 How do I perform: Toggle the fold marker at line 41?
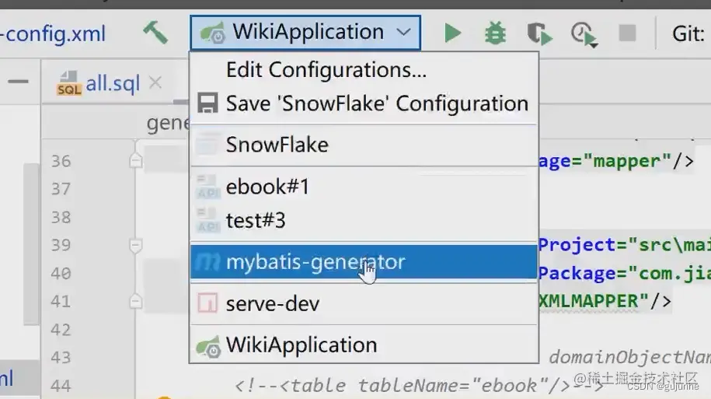pyautogui.click(x=135, y=302)
